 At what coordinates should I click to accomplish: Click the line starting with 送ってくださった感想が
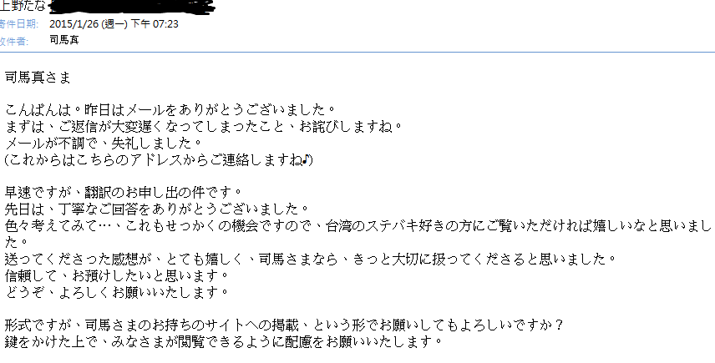311,260
